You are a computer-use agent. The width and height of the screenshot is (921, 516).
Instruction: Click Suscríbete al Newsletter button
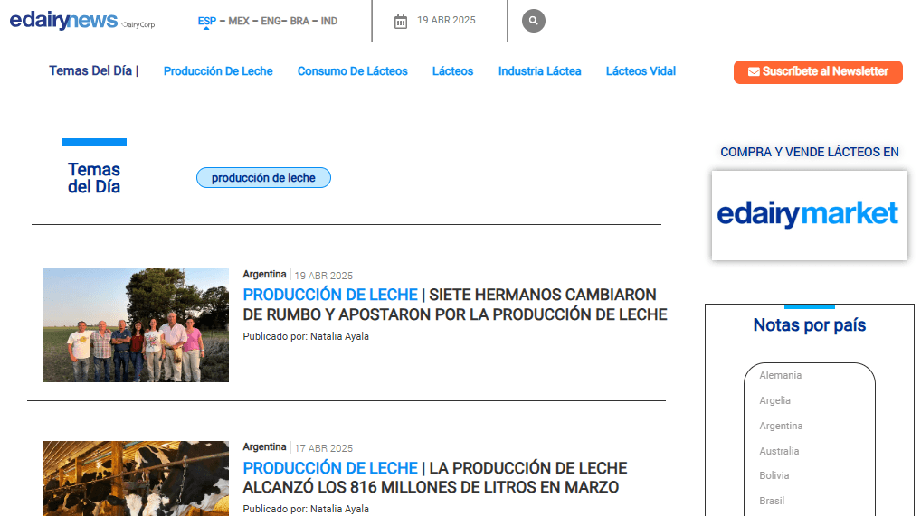tap(818, 71)
